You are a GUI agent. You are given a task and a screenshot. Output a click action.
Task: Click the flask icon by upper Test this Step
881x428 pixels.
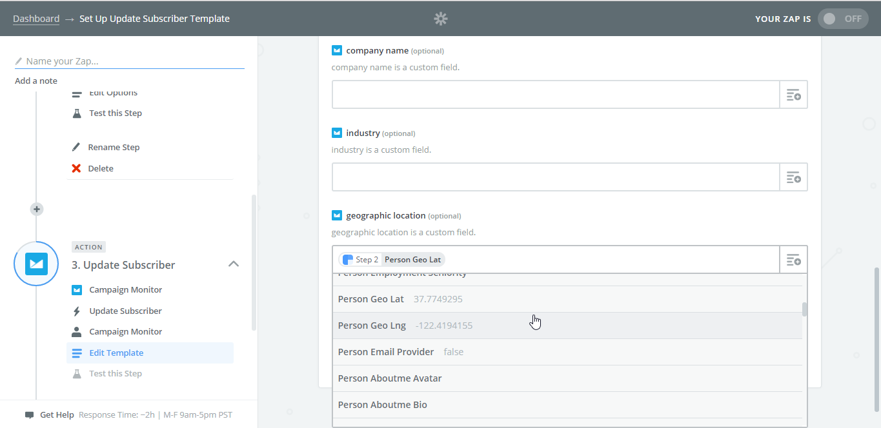pyautogui.click(x=77, y=113)
